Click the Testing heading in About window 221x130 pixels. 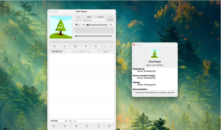136,82
